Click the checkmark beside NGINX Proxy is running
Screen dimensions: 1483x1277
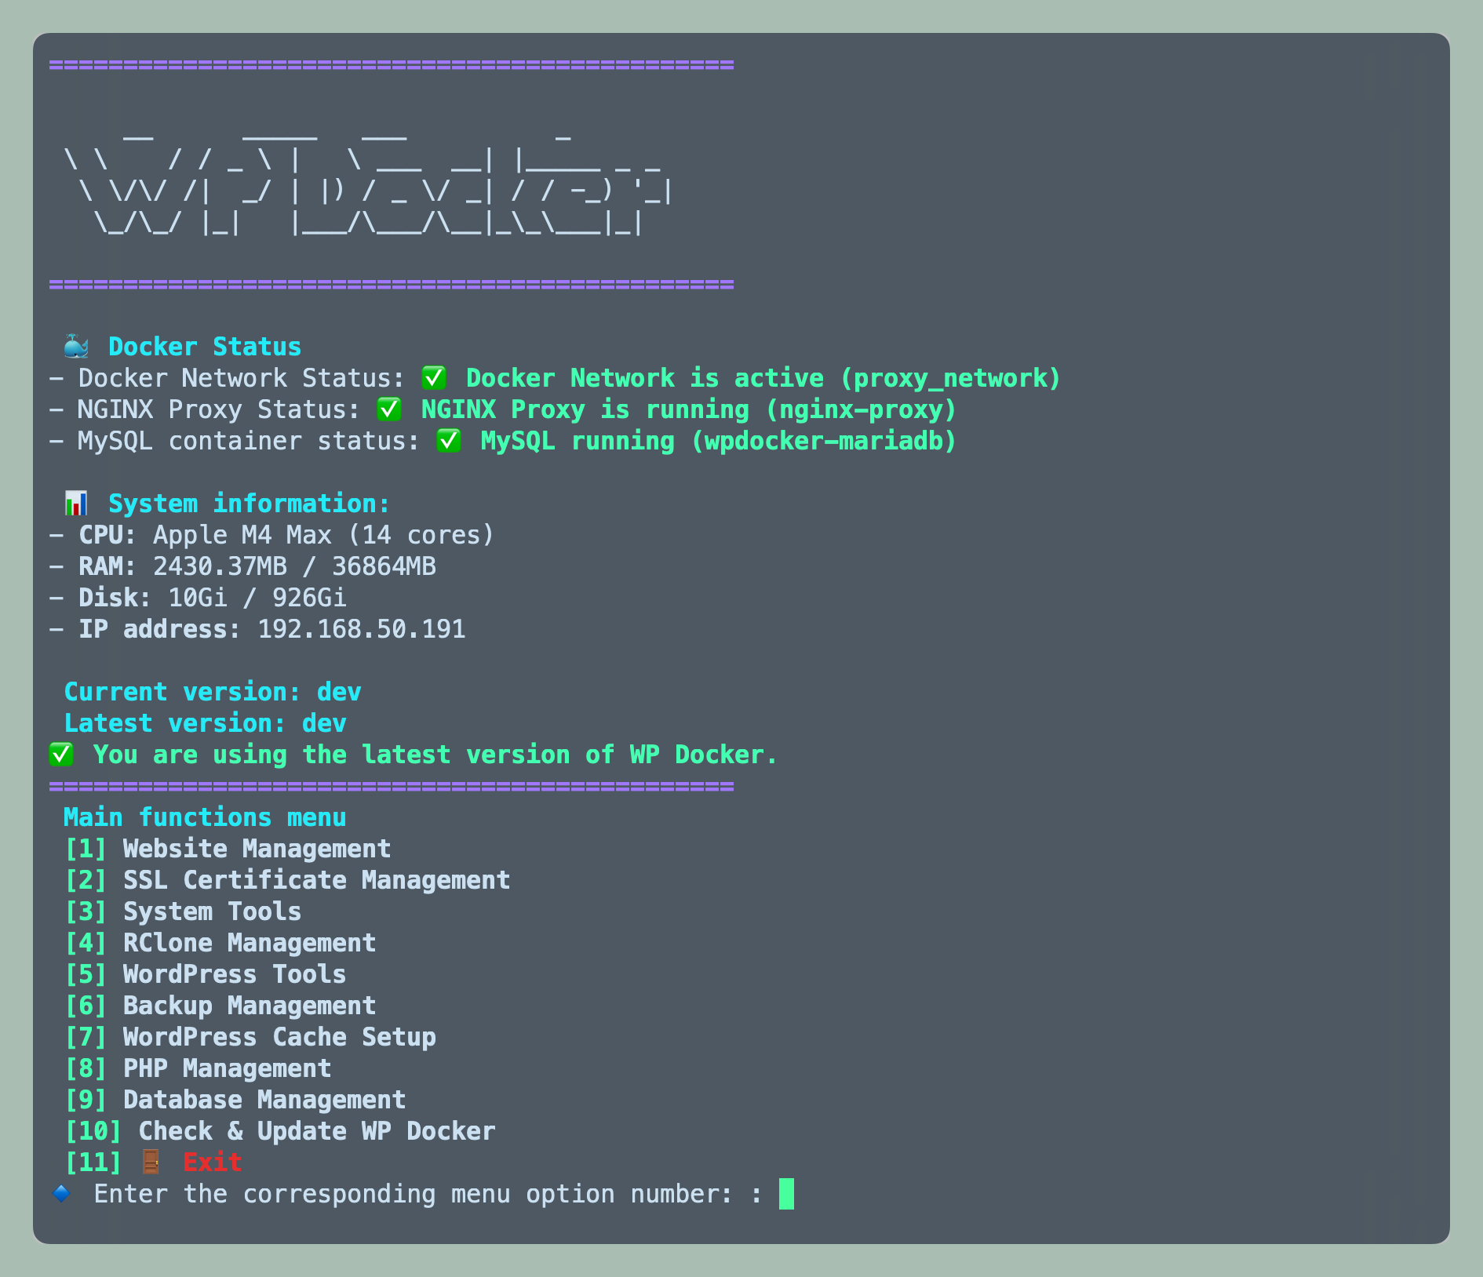(x=389, y=409)
